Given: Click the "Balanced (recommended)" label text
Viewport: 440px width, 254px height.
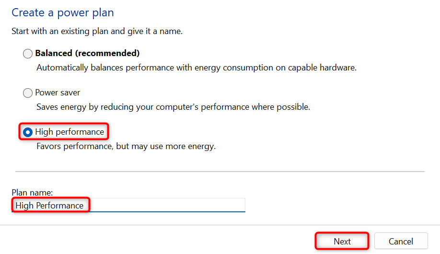Looking at the screenshot, I should tap(87, 53).
